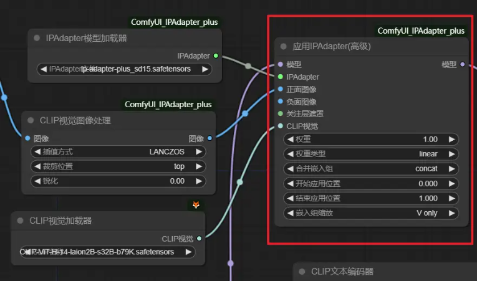This screenshot has width=477, height=281.
Task: Select the 应用IPAdapter(高级) node title bar
Action: tap(372, 47)
